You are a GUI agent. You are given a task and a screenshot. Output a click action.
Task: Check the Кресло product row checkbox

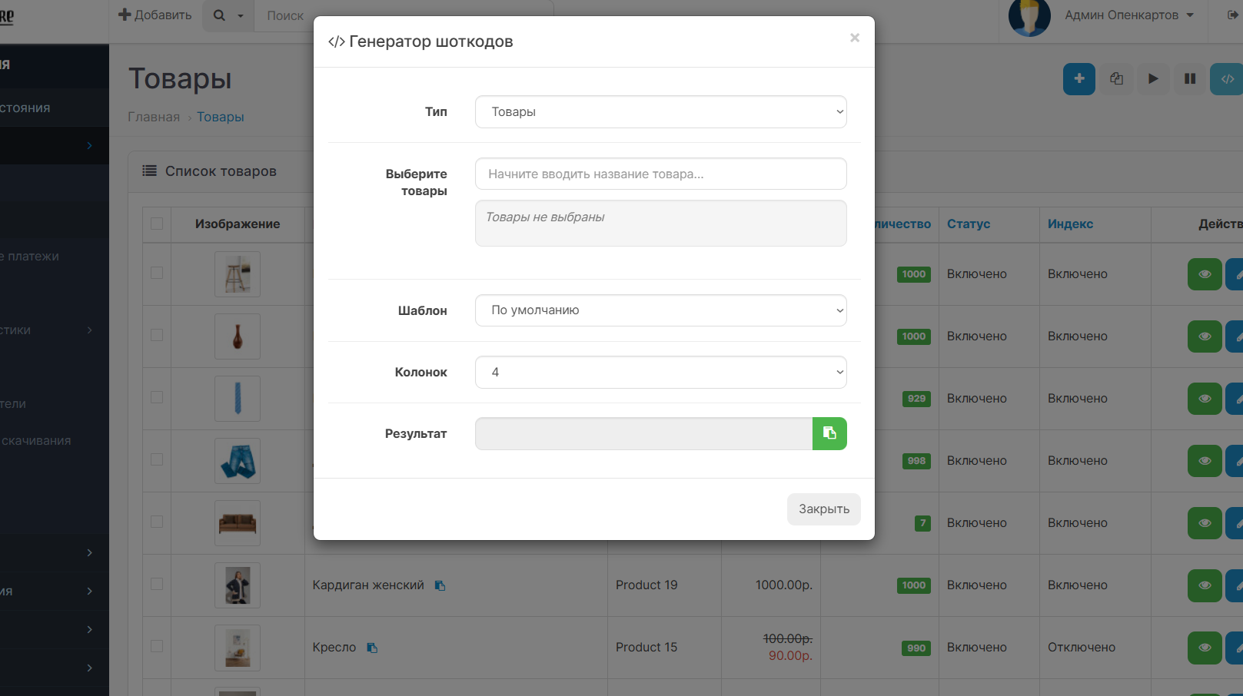[157, 646]
